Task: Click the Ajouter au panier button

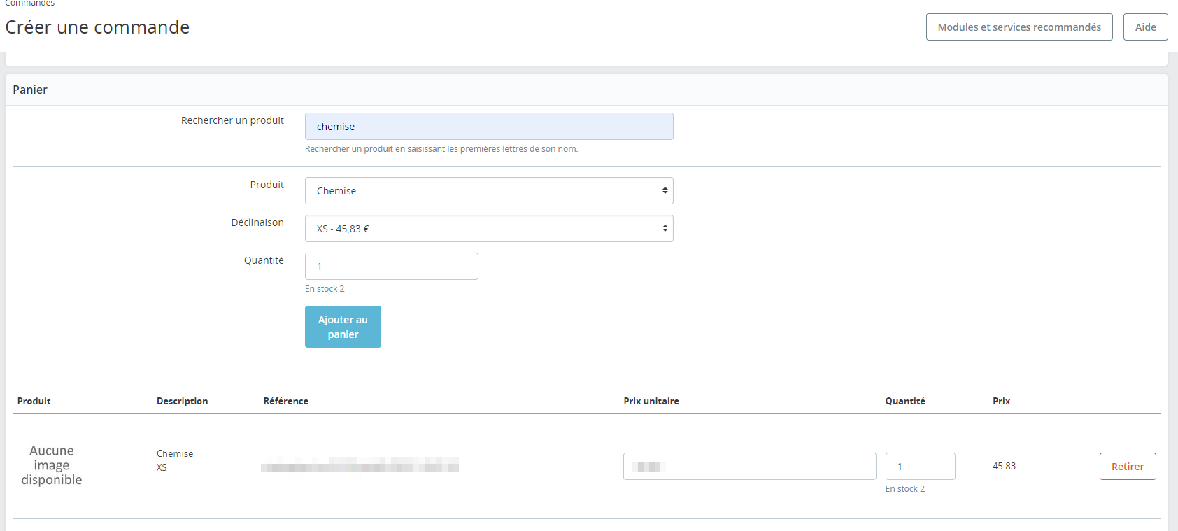Action: pos(343,327)
